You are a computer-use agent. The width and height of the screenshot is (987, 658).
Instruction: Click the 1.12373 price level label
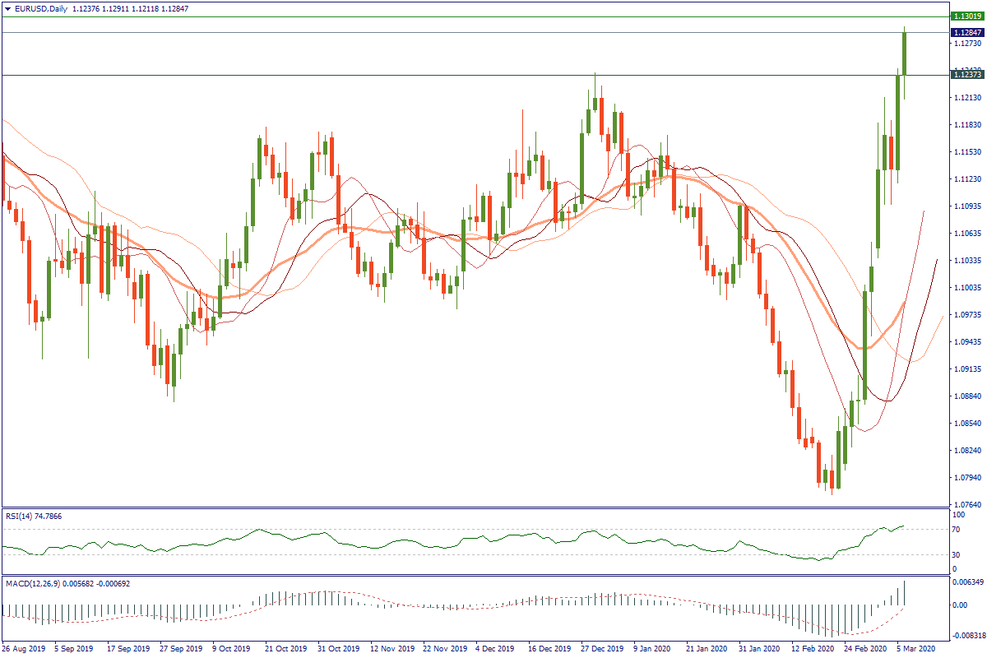[x=966, y=74]
